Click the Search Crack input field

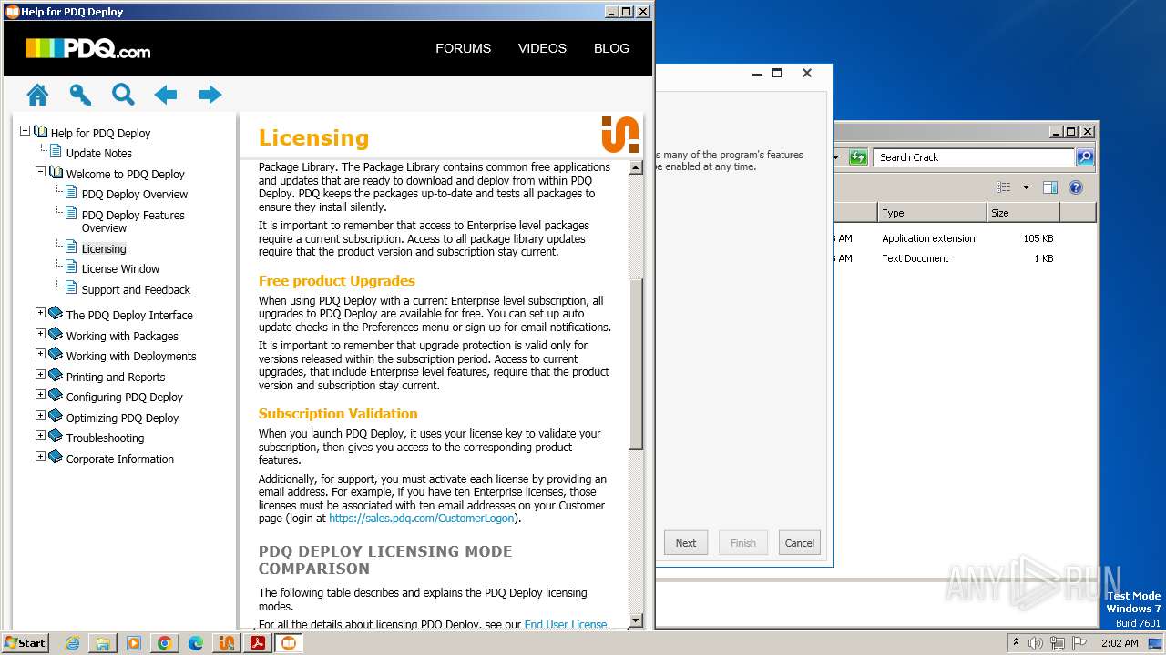pos(974,157)
